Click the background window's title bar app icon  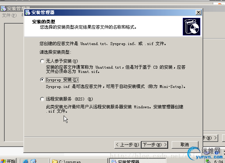[4, 9]
